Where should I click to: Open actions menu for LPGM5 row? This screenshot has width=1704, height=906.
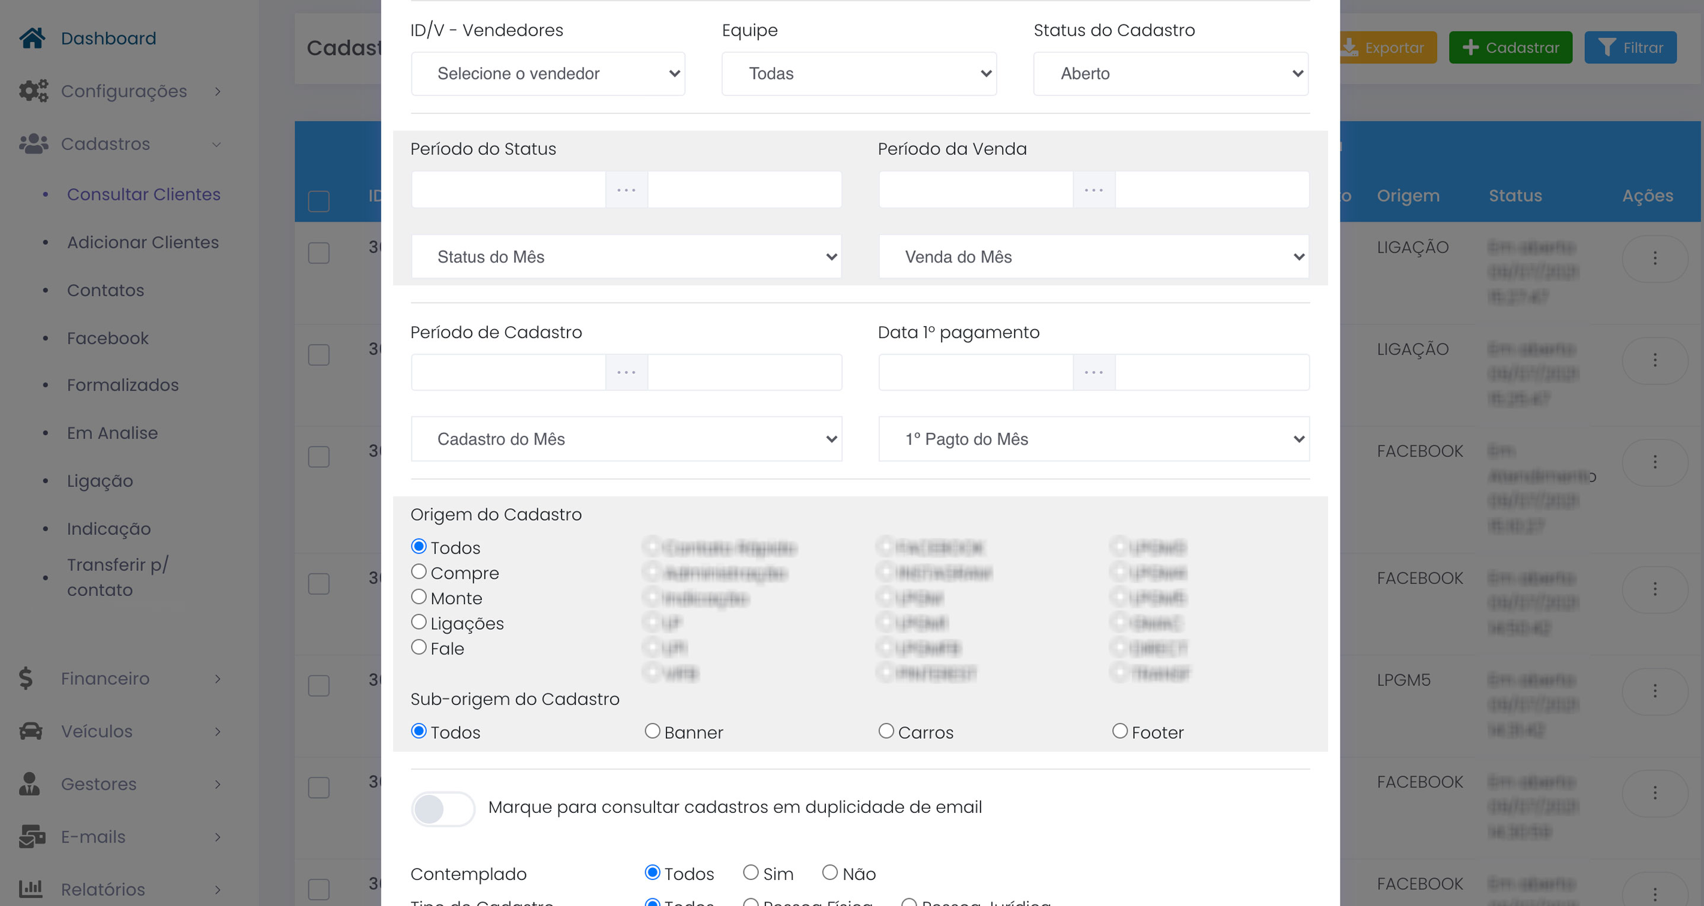coord(1654,691)
